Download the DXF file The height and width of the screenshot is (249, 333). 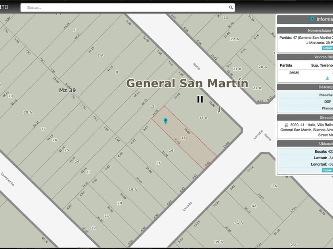click(327, 102)
